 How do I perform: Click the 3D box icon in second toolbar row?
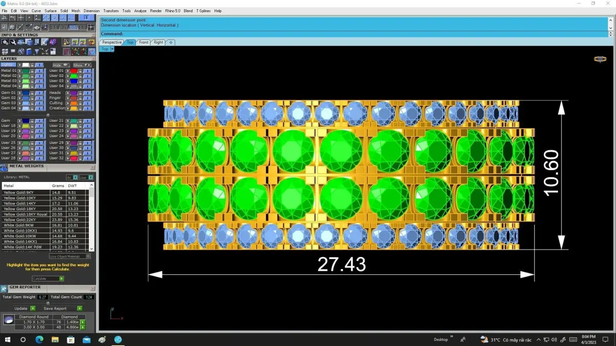pos(12,27)
